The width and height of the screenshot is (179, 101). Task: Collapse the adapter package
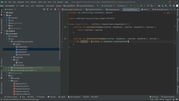(11, 44)
